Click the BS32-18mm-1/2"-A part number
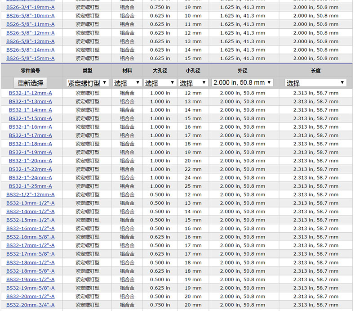Screen dimensions: 355x311 [31, 263]
